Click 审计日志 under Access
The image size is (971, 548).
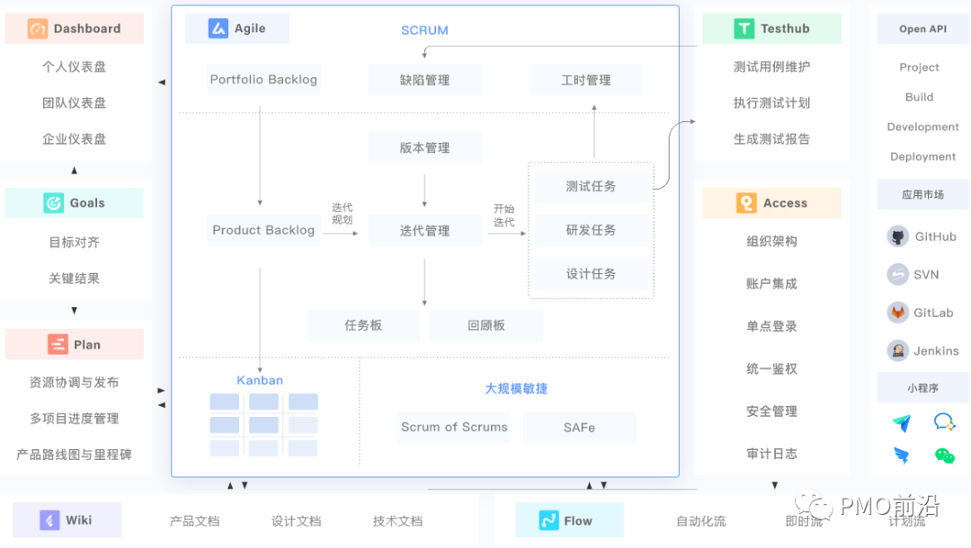point(772,454)
